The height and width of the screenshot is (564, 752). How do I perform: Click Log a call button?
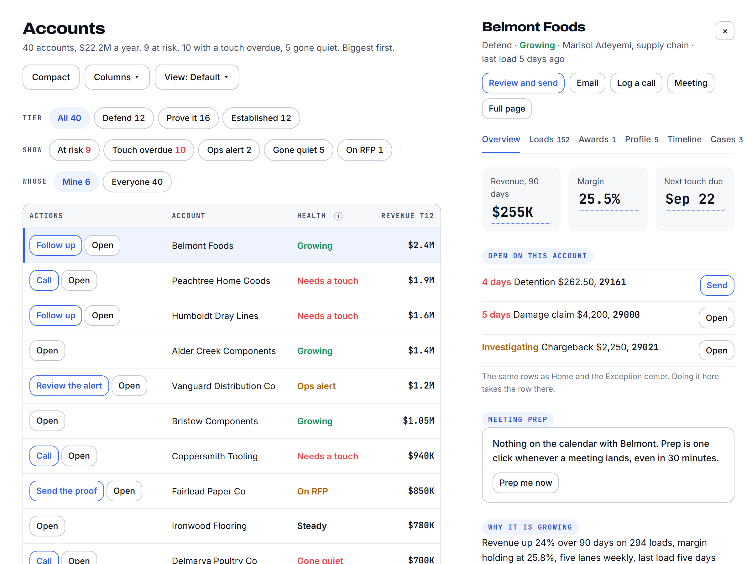tap(636, 83)
